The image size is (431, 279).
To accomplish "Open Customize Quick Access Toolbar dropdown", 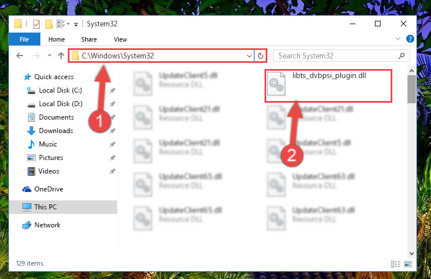I will [x=76, y=25].
